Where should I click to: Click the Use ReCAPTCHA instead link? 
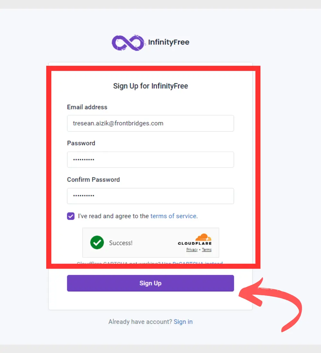(192, 263)
